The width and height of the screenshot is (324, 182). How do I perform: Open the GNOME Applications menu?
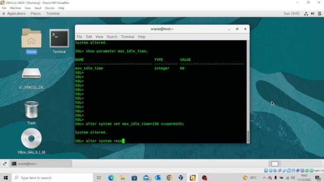pos(16,14)
